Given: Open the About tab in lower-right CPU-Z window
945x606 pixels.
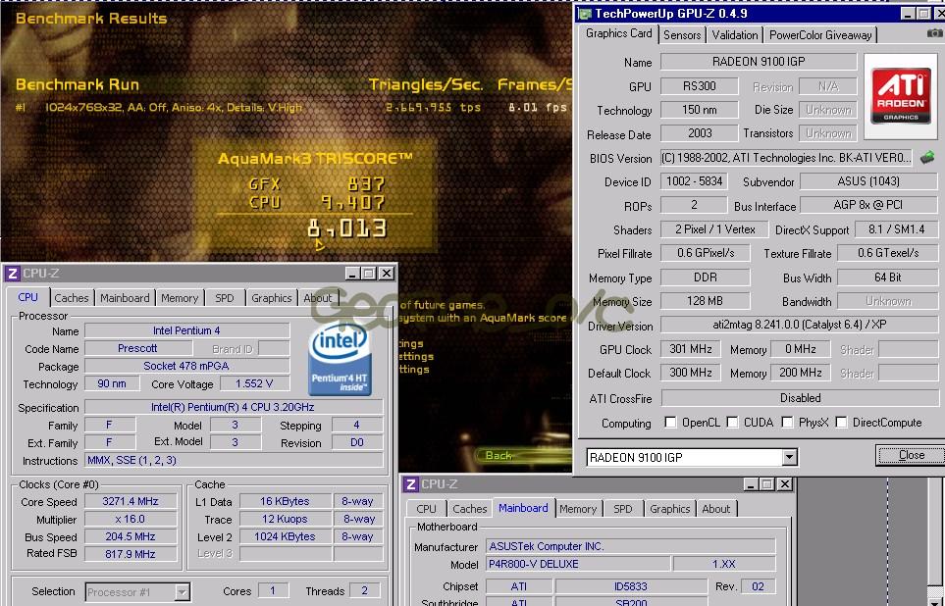Looking at the screenshot, I should [x=716, y=509].
